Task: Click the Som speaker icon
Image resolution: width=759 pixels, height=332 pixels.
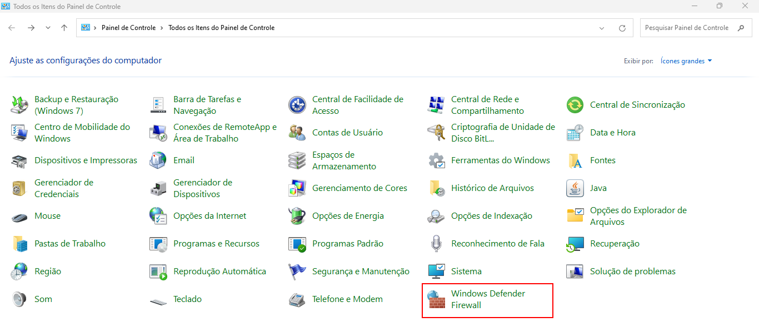Action: click(x=19, y=299)
